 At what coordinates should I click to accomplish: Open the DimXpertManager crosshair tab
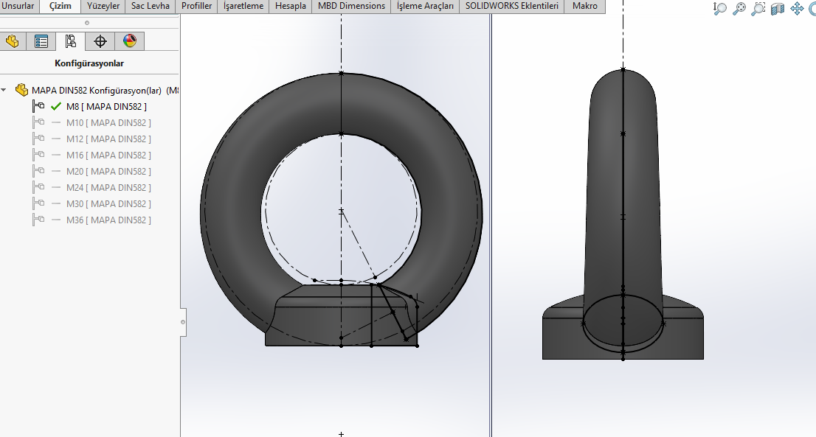click(100, 41)
